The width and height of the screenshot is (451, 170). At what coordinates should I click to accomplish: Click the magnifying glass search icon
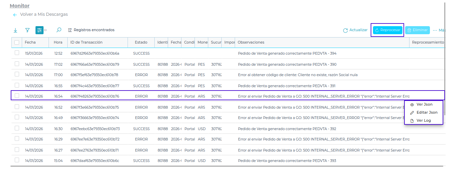coord(59,30)
